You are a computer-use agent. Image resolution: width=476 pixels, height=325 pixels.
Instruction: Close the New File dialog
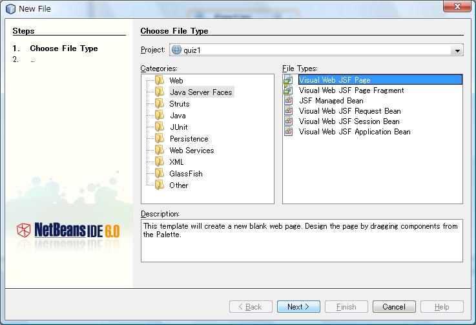coord(456,6)
